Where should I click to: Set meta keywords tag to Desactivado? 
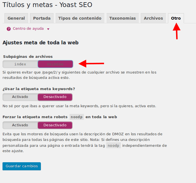[x=55, y=97]
